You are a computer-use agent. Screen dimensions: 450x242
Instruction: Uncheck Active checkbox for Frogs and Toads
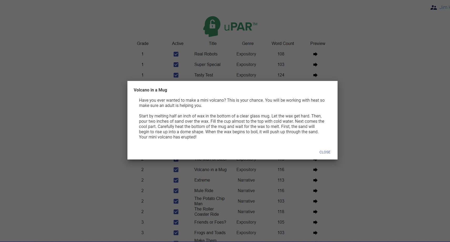click(x=176, y=233)
